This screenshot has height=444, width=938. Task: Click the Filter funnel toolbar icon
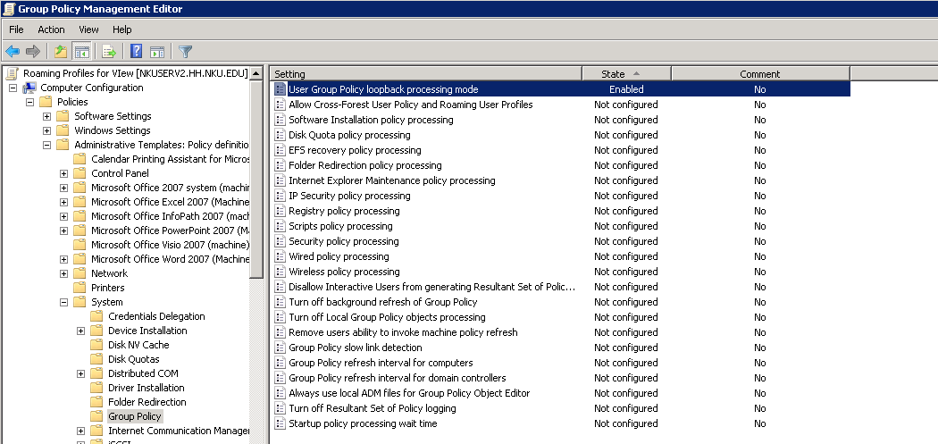(x=186, y=52)
